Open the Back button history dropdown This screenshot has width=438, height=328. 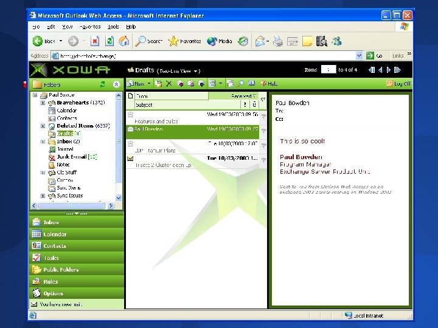point(61,41)
